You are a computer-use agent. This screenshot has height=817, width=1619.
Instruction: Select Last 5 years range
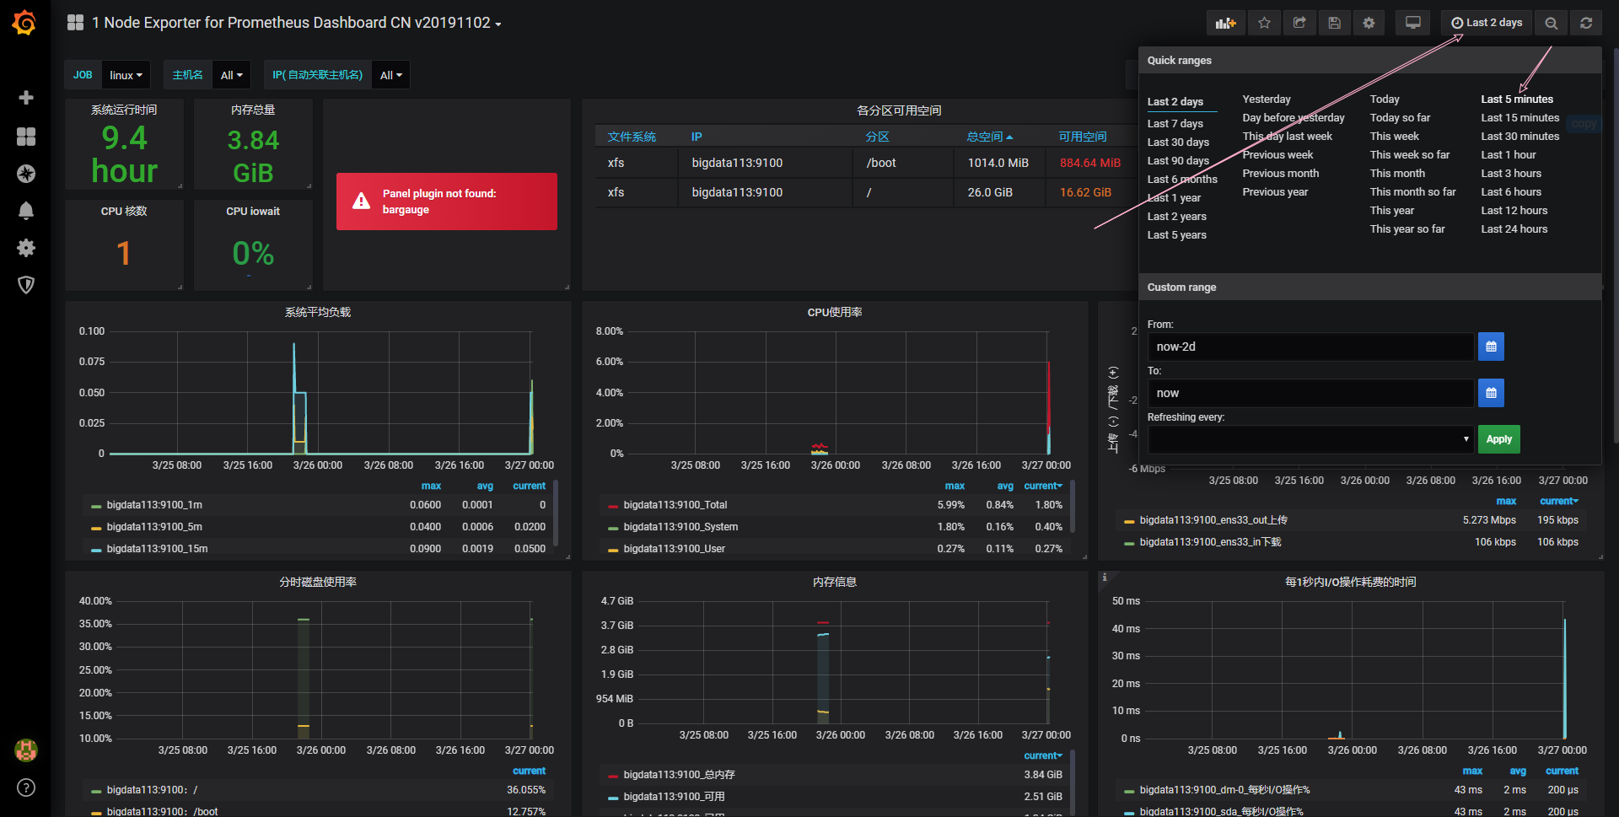pos(1176,235)
